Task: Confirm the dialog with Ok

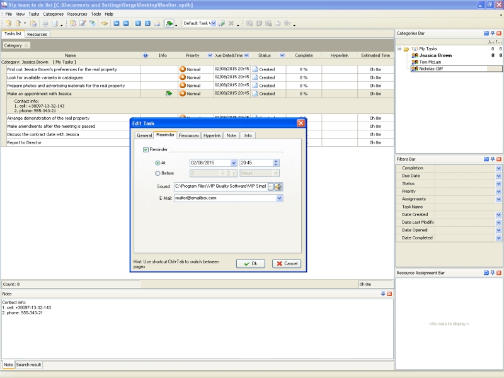Action: 250,263
